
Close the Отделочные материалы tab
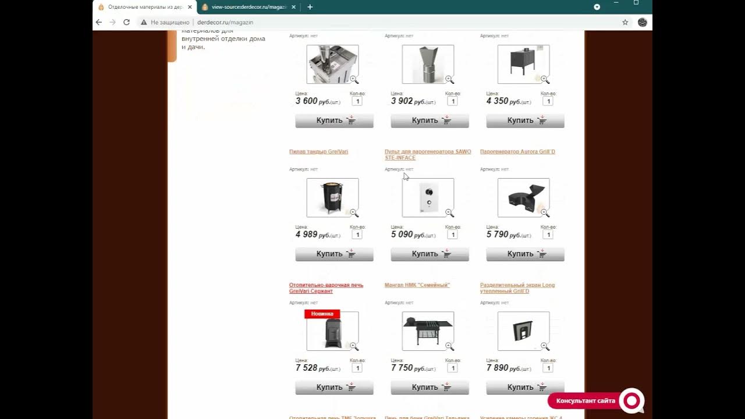pos(190,7)
